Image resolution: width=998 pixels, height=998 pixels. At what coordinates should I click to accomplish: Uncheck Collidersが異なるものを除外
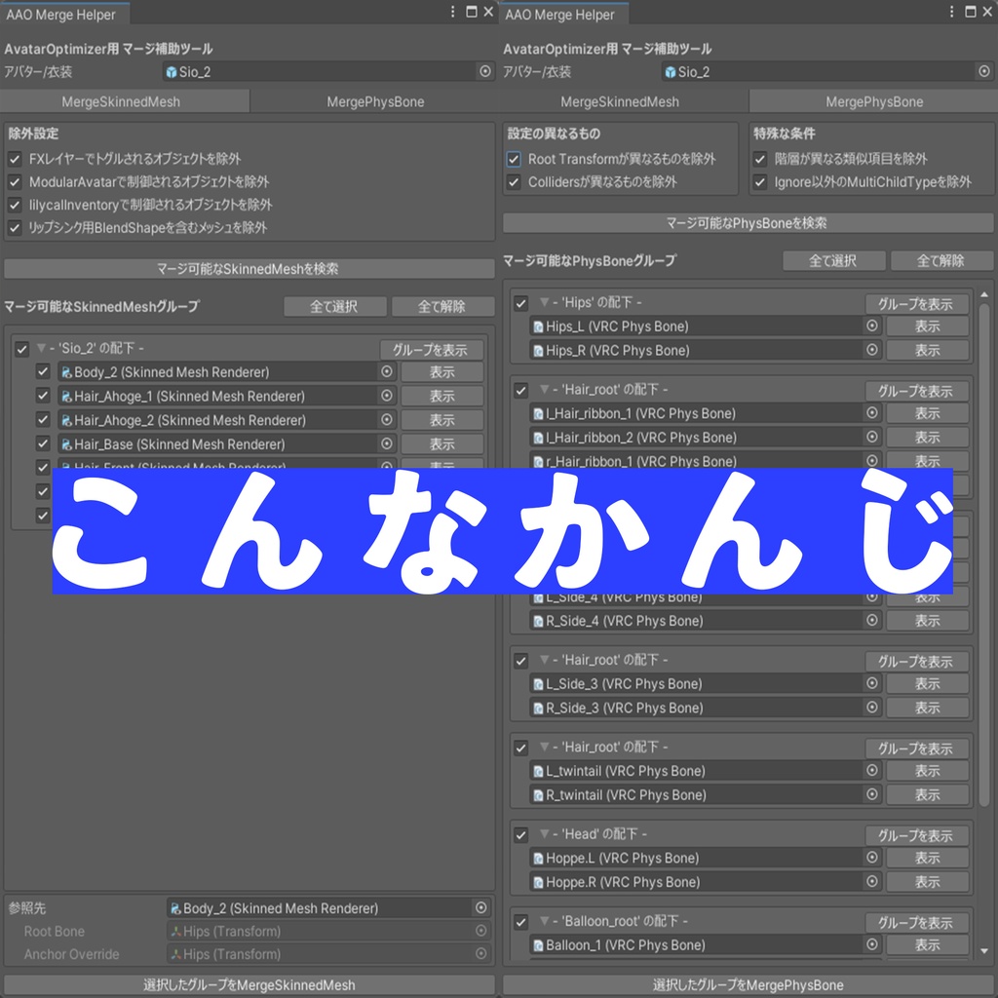[513, 181]
